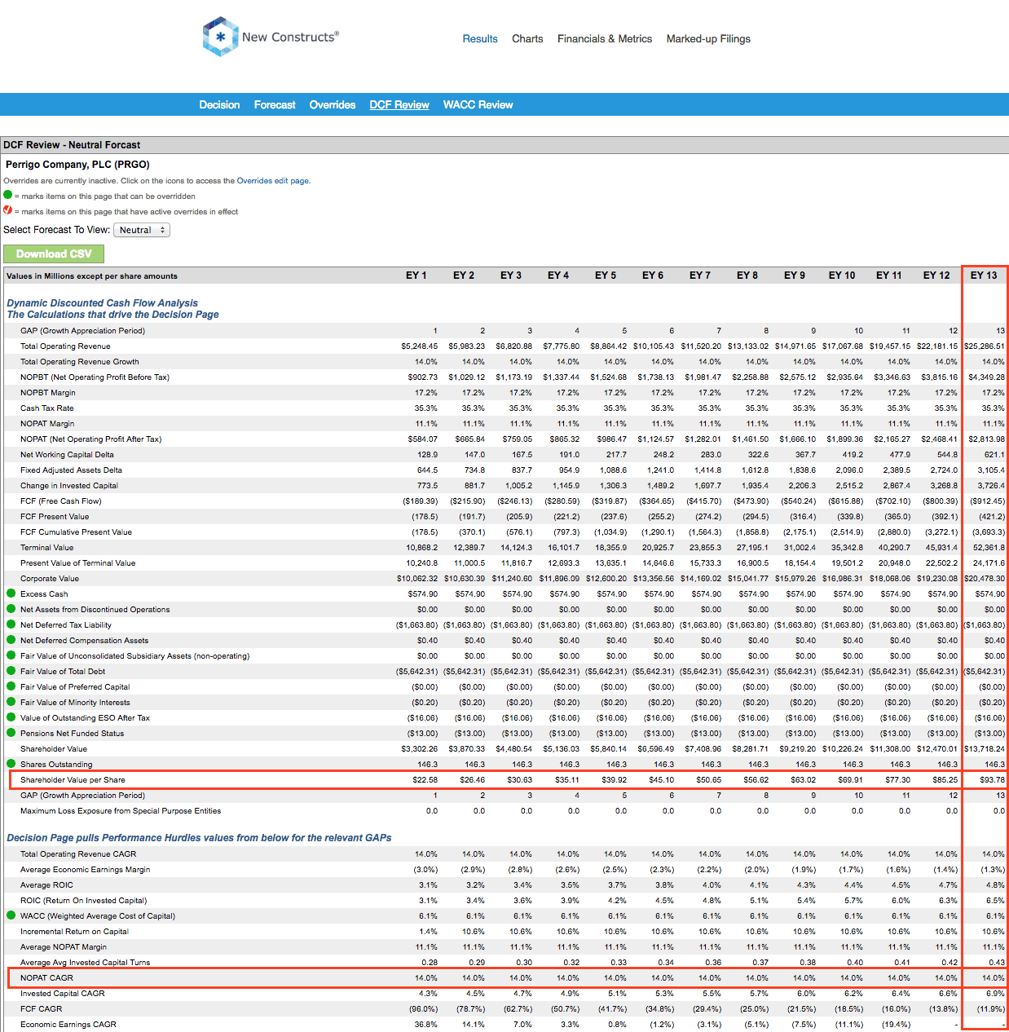The width and height of the screenshot is (1009, 1032).
Task: Click the New Constructs brand name text
Action: (290, 37)
